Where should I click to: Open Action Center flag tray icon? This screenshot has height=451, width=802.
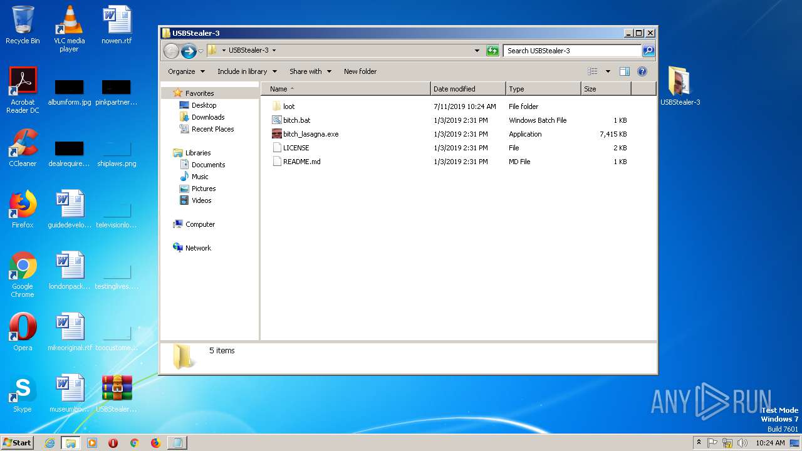pyautogui.click(x=712, y=443)
